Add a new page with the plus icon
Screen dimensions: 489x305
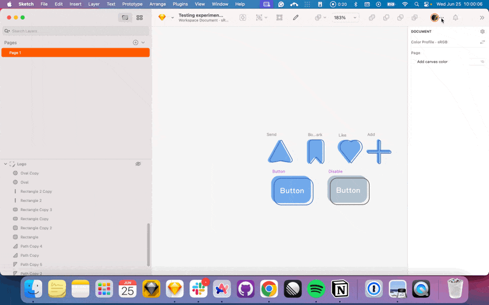(x=135, y=43)
